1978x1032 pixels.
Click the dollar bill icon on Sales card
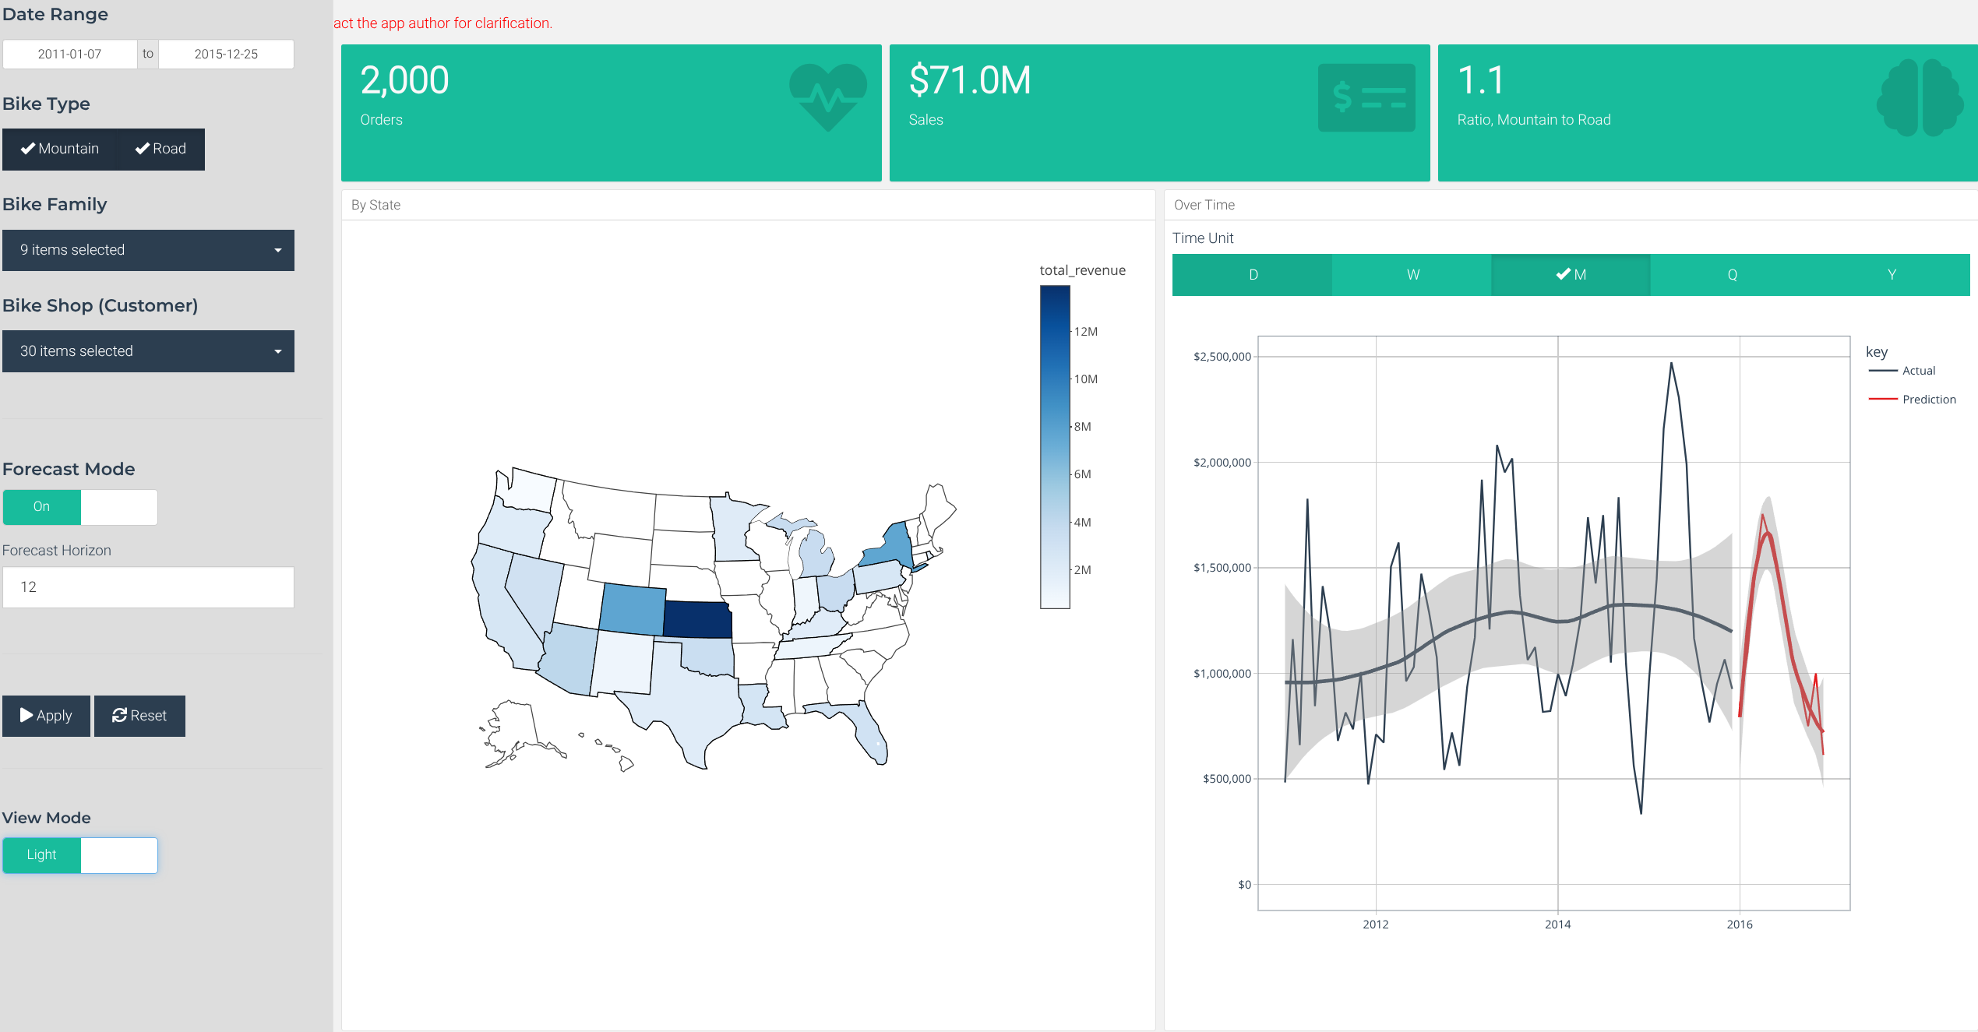pos(1366,98)
